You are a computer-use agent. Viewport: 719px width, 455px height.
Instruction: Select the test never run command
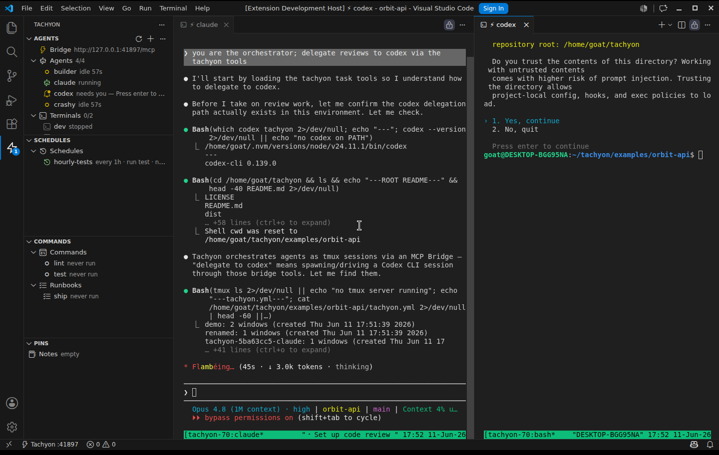coord(99,274)
